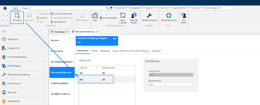
Task: Sort by Bezeichnung column header
Action: coord(109,68)
